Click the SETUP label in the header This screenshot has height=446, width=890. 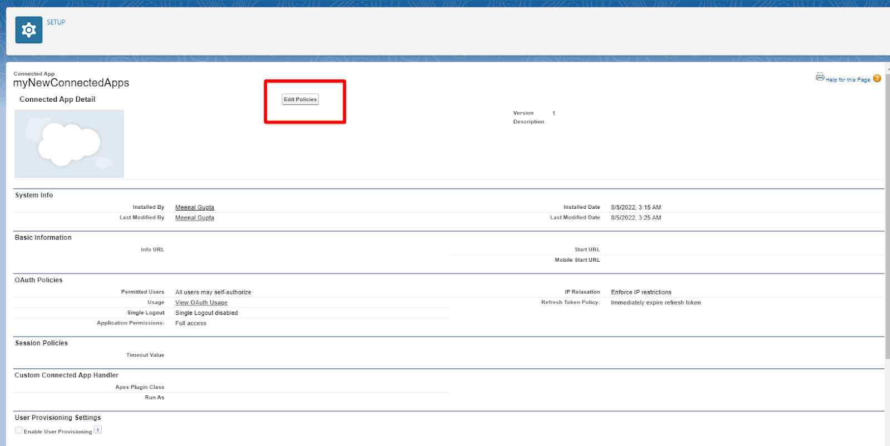(x=56, y=22)
